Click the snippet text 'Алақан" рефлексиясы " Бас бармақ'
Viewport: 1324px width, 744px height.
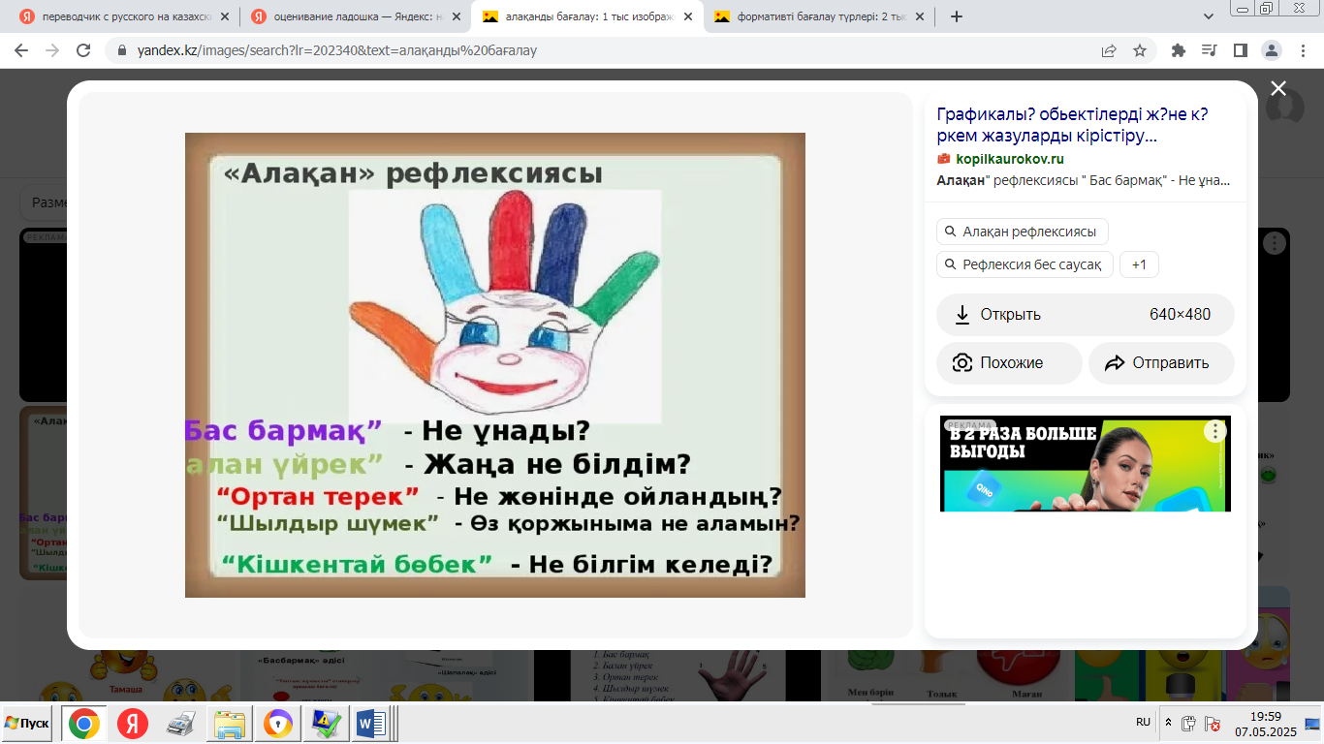1084,180
